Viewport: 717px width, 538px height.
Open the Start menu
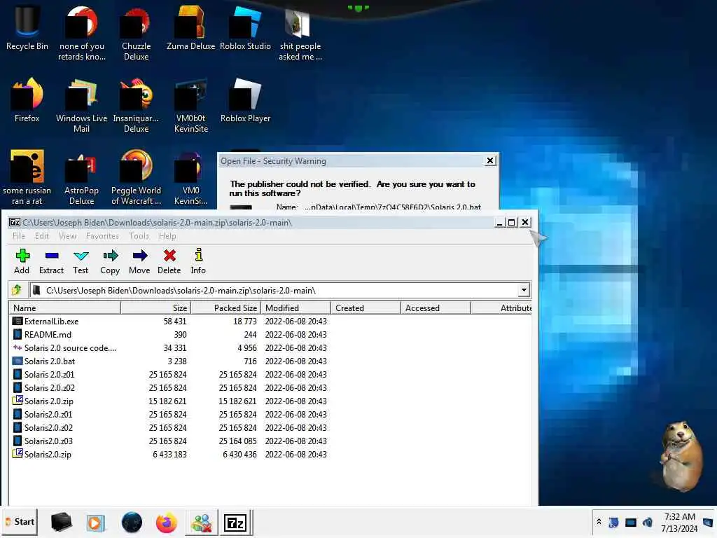(x=20, y=522)
